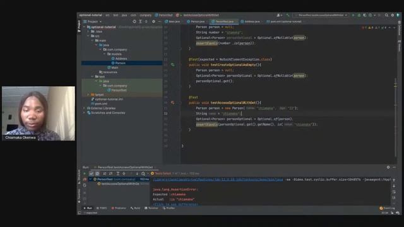Expand Scratches and Consoles node
The height and width of the screenshot is (227, 404).
84,113
